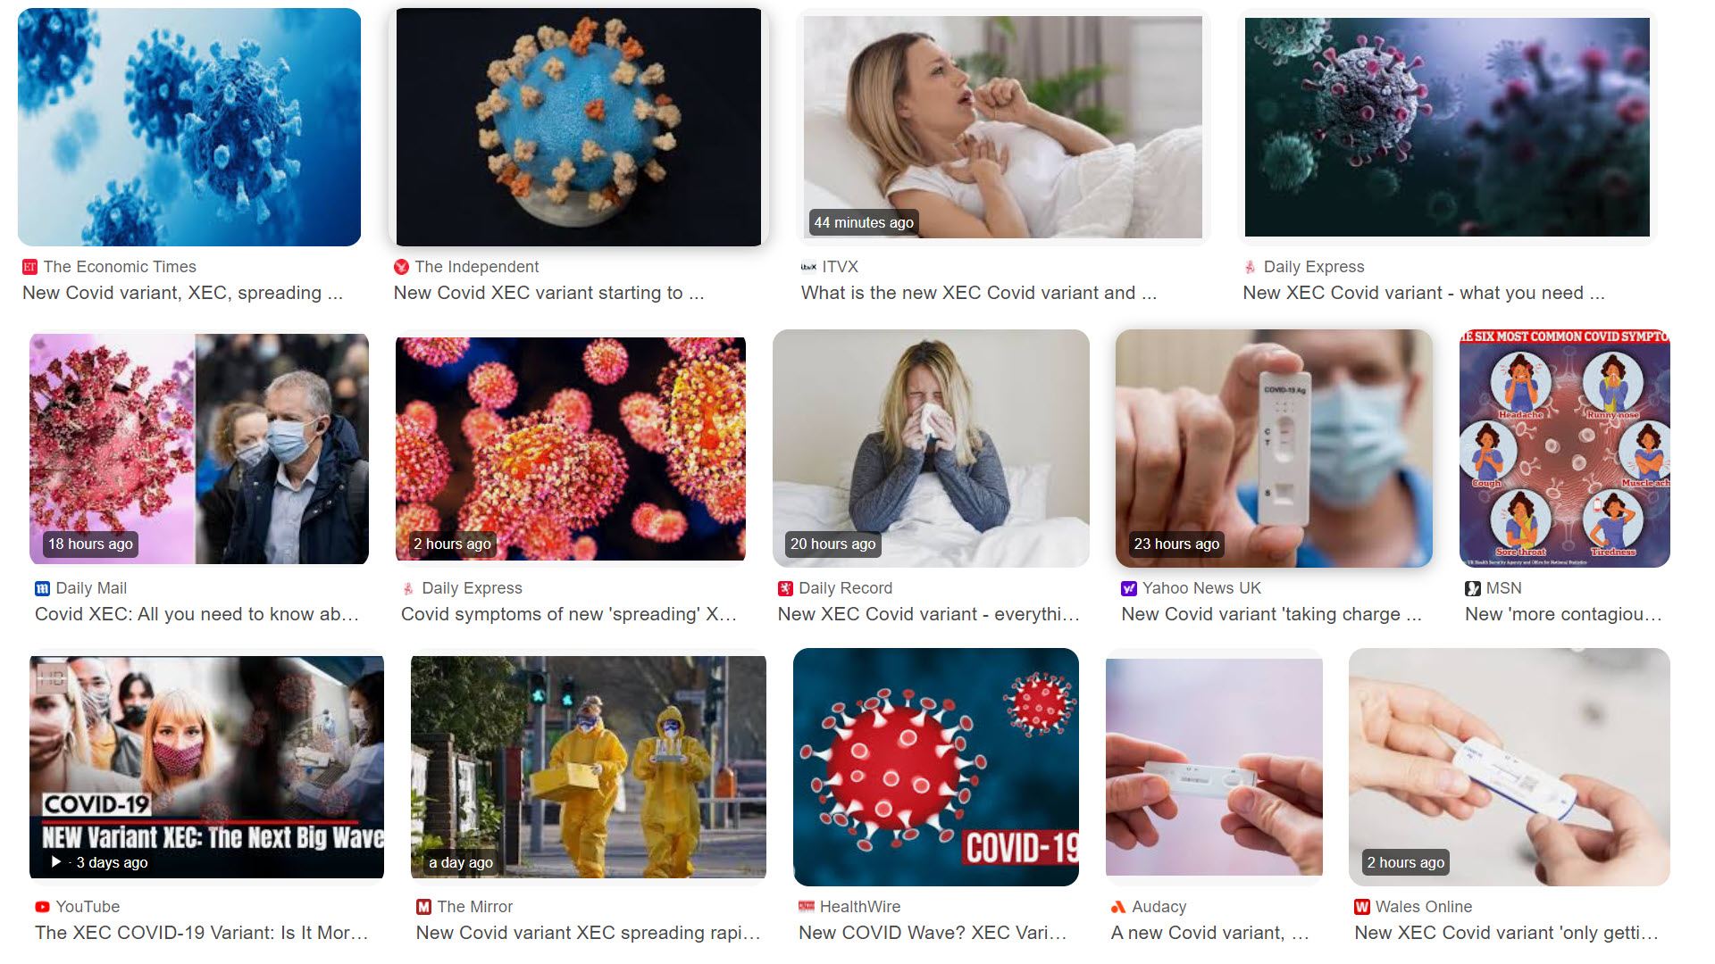Click the Audacy orange logo icon
Image resolution: width=1715 pixels, height=964 pixels.
[x=1118, y=907]
